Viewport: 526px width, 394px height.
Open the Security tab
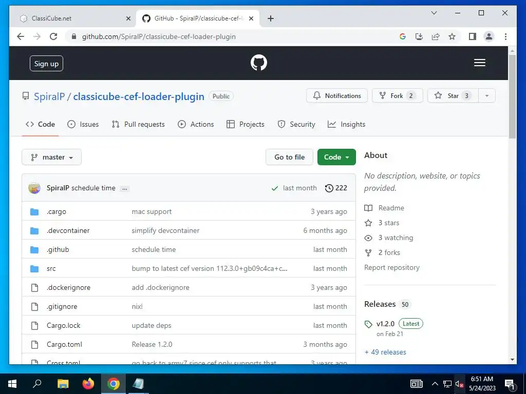coord(296,124)
